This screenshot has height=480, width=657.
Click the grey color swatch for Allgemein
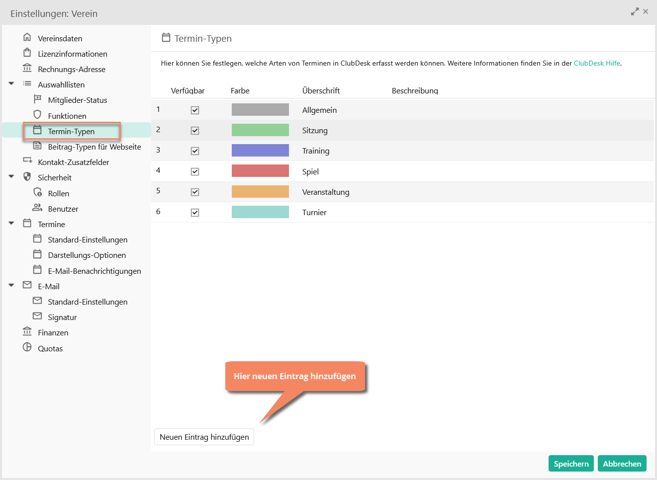pyautogui.click(x=260, y=110)
